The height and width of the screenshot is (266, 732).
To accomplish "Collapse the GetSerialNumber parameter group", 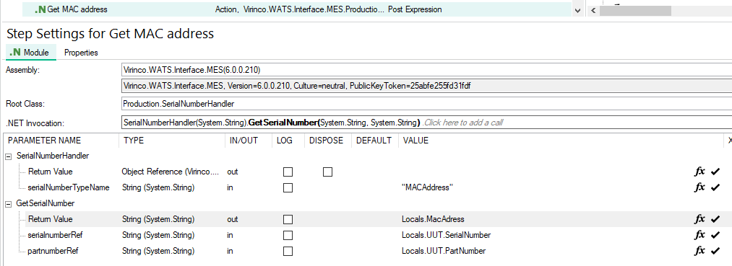I will (8, 203).
